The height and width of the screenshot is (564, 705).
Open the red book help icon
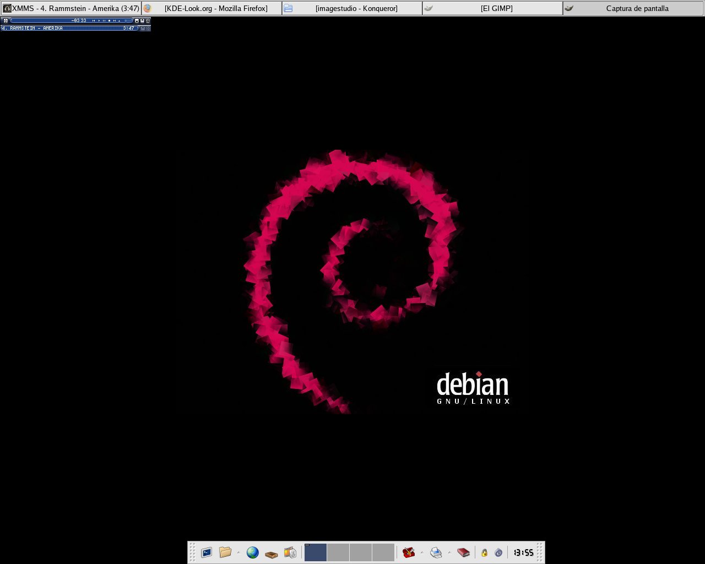coord(463,552)
